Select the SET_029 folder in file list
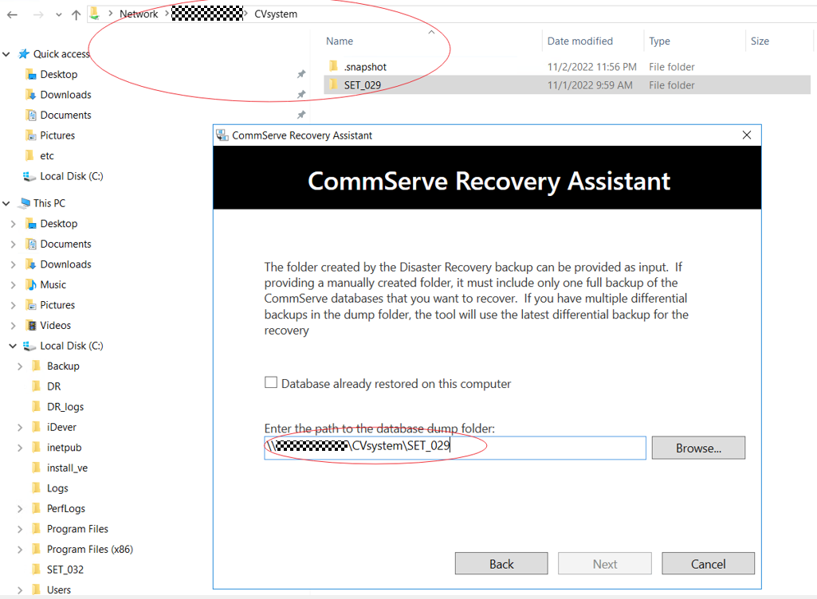 pyautogui.click(x=362, y=85)
